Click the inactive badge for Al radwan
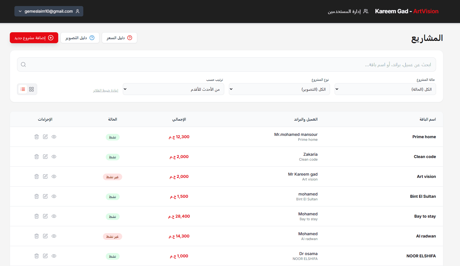 point(112,237)
